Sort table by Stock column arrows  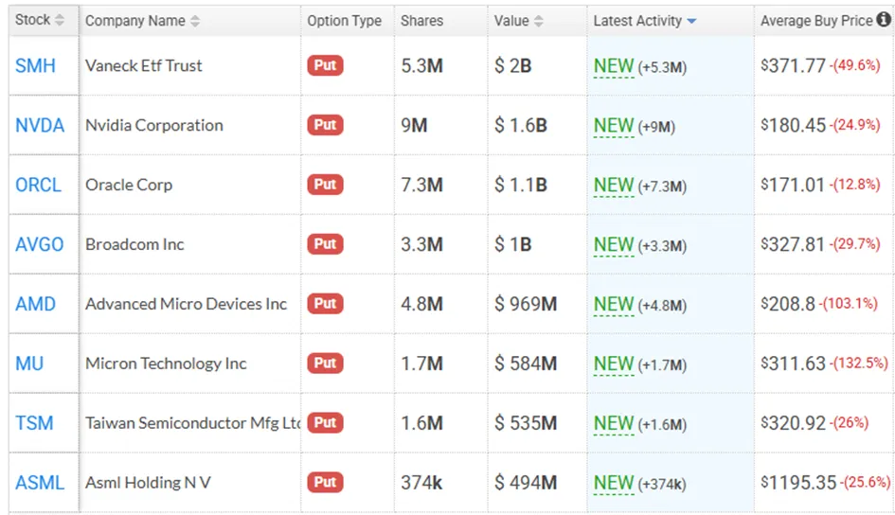(59, 21)
